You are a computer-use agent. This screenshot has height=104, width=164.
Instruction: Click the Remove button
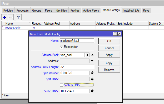point(109,70)
